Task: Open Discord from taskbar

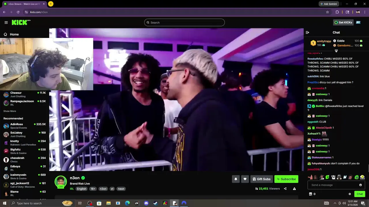Action: [x=146, y=203]
